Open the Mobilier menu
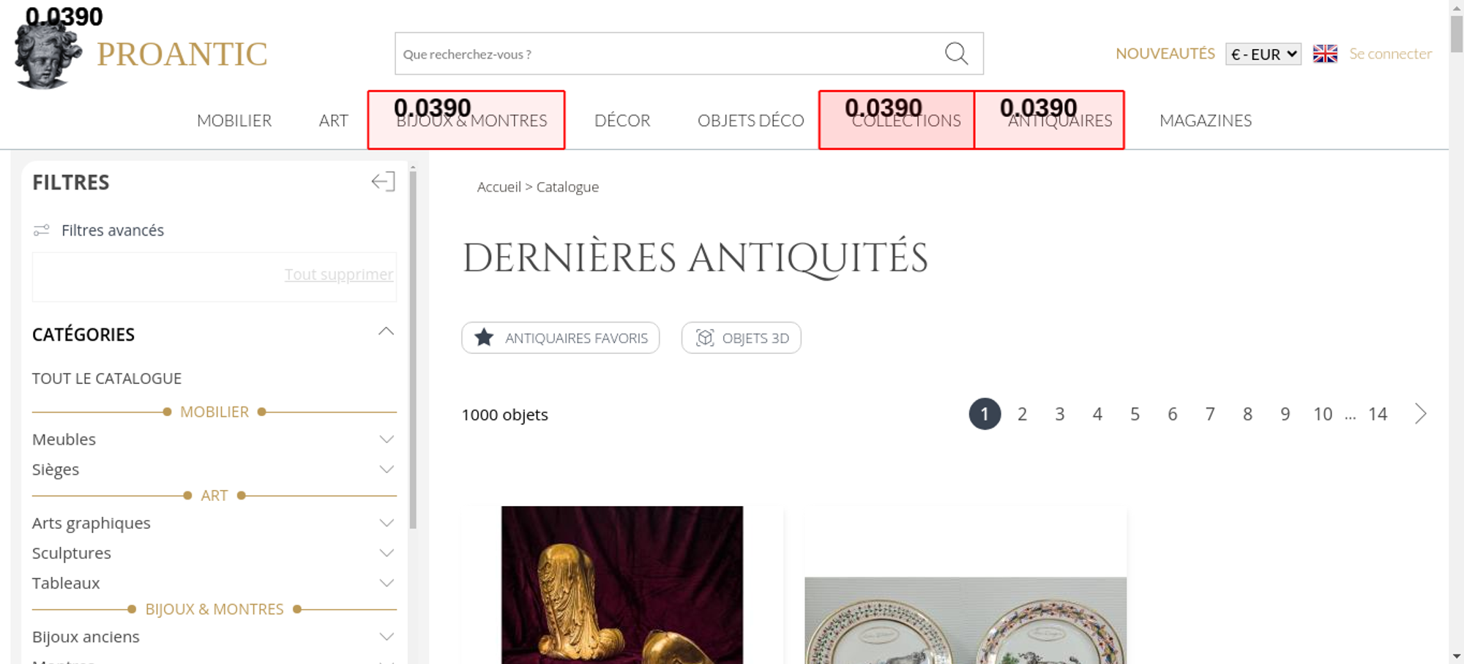This screenshot has height=664, width=1464. coord(234,121)
